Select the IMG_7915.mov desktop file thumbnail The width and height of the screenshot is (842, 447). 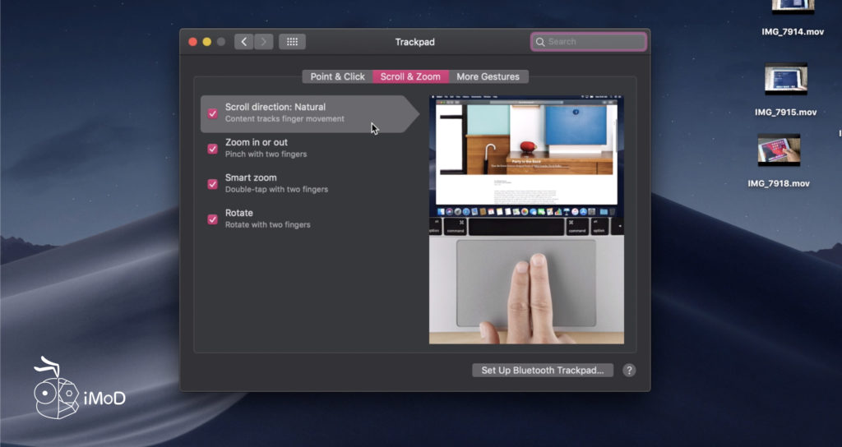tap(786, 79)
